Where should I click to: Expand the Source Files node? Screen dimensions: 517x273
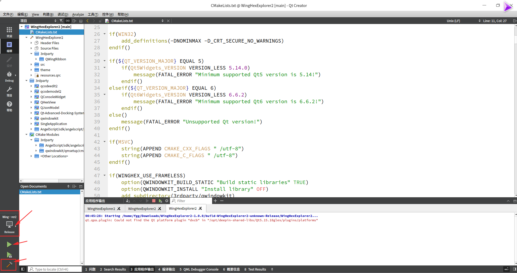click(x=31, y=48)
